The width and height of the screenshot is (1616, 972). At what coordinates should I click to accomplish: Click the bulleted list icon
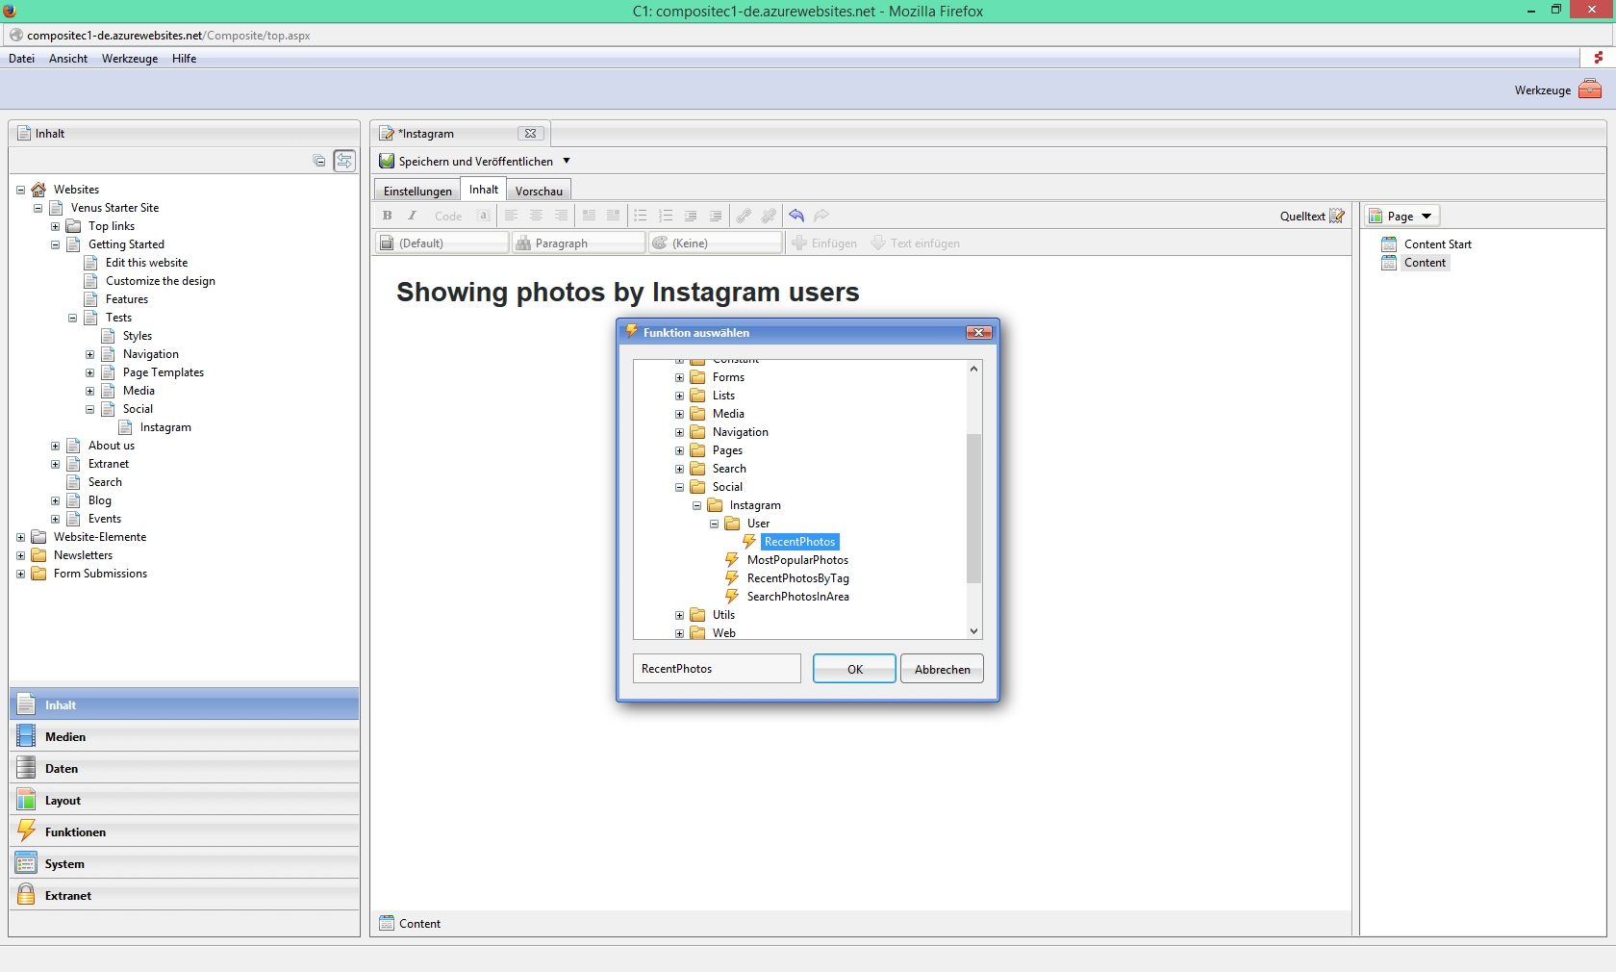(641, 216)
